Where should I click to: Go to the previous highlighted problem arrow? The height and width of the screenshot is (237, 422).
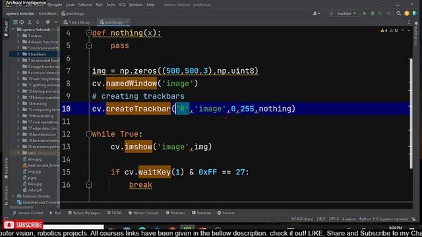coord(403,30)
